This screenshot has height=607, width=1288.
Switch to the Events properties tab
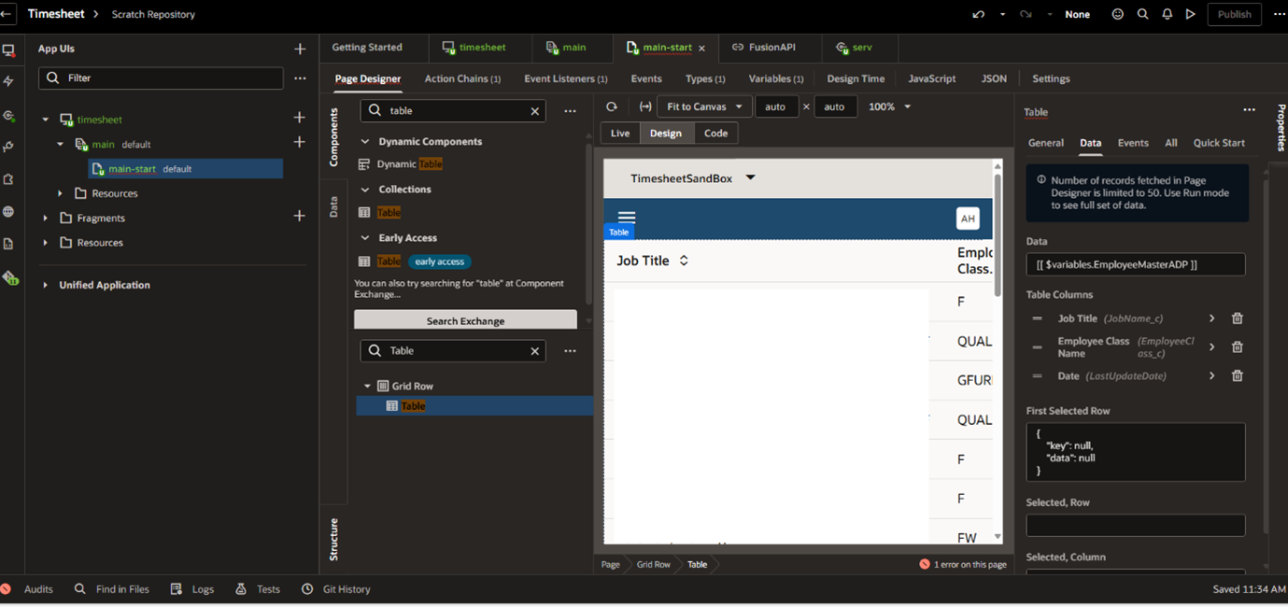(1132, 143)
